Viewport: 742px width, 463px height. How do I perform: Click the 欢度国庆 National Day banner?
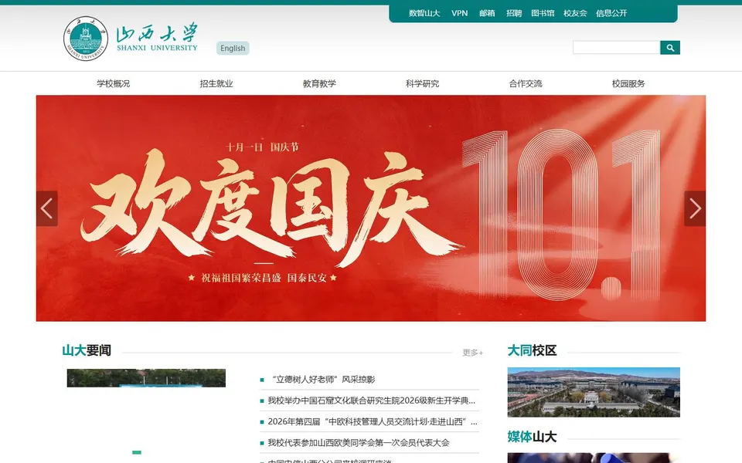click(371, 208)
